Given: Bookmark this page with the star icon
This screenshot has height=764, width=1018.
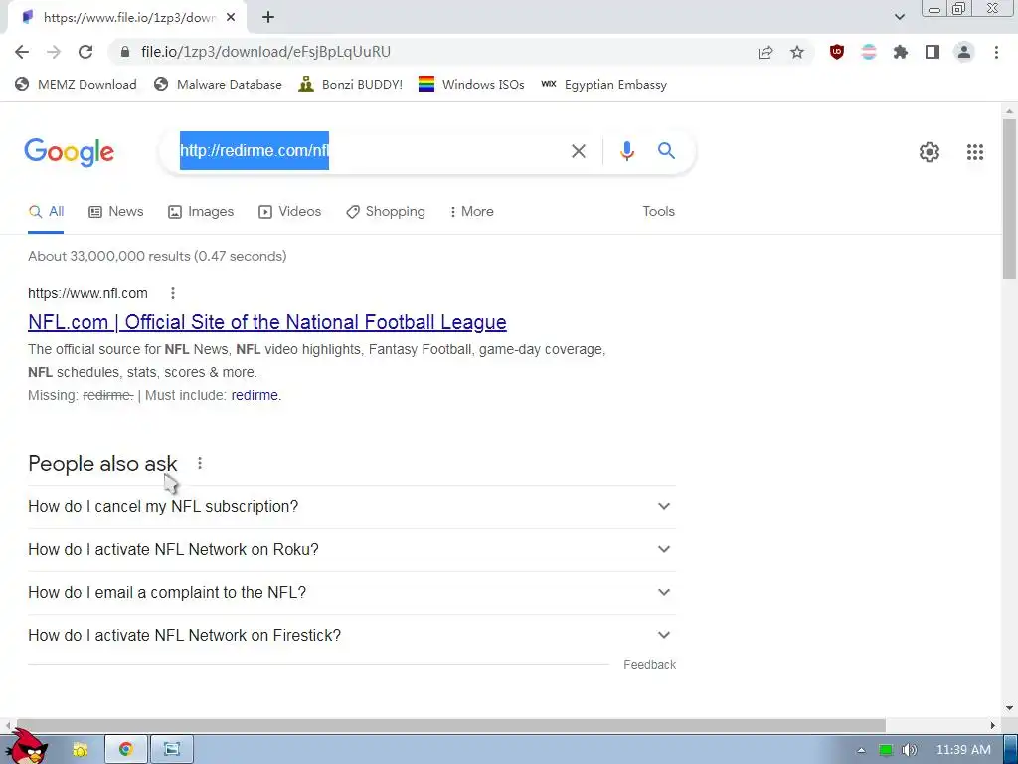Looking at the screenshot, I should coord(797,52).
